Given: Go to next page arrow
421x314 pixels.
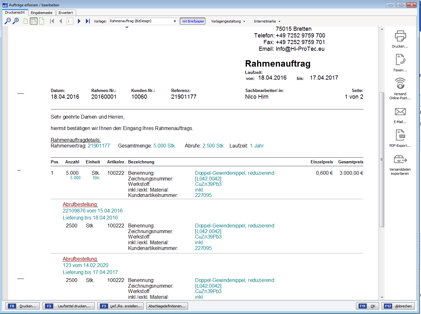Looking at the screenshot, I should pyautogui.click(x=79, y=21).
